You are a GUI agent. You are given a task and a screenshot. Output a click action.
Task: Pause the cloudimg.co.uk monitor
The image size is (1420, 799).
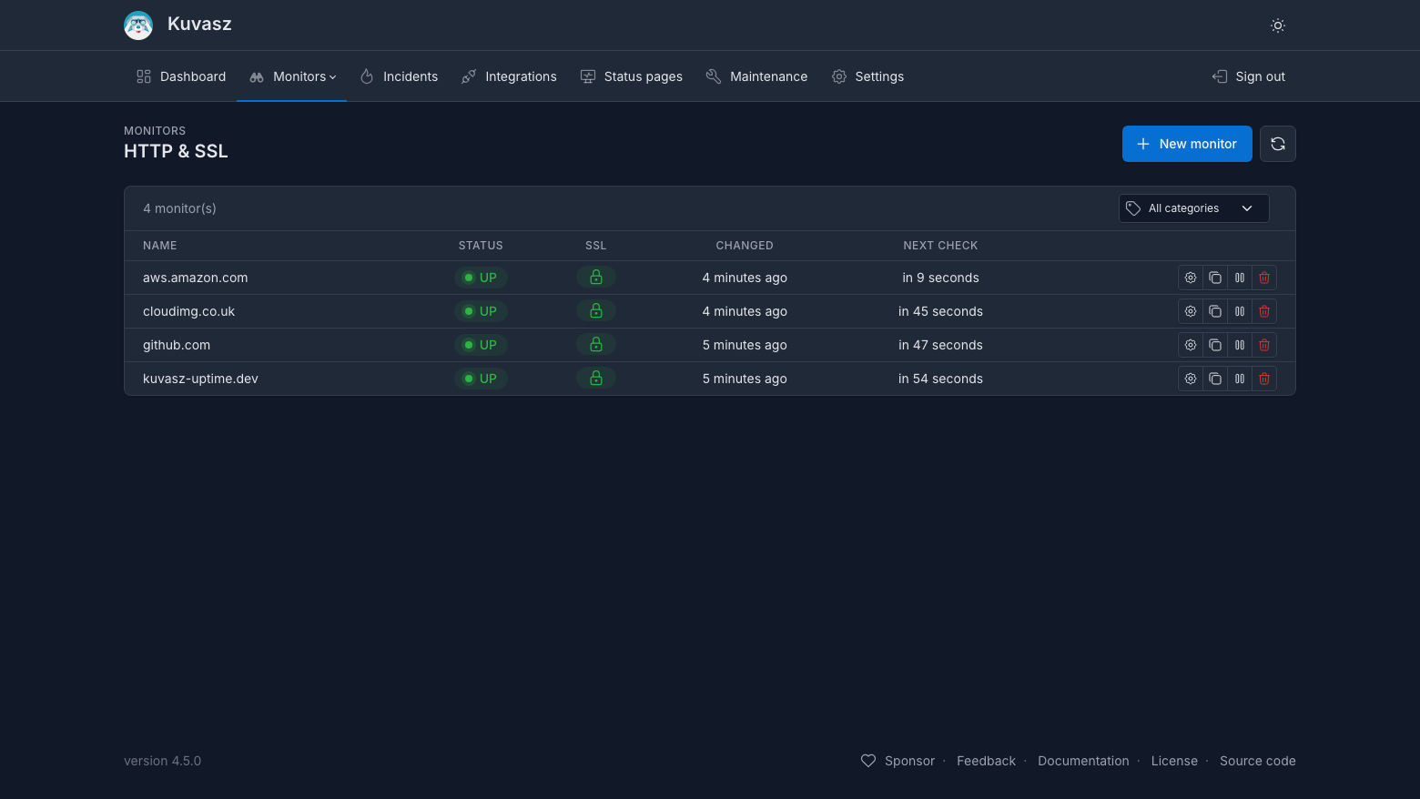[1240, 311]
